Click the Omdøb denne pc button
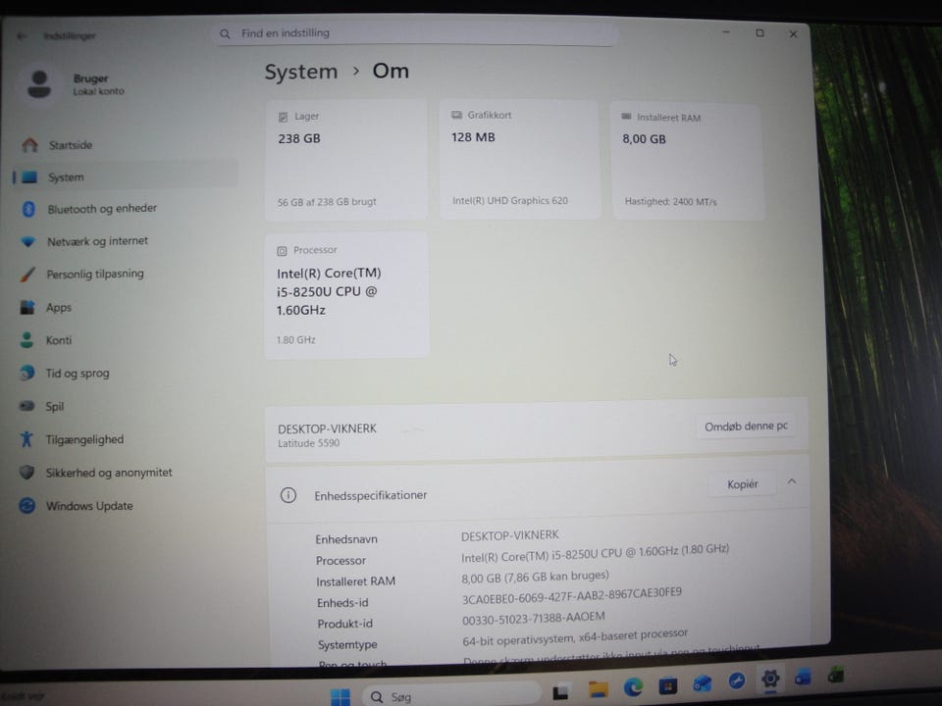 tap(746, 426)
